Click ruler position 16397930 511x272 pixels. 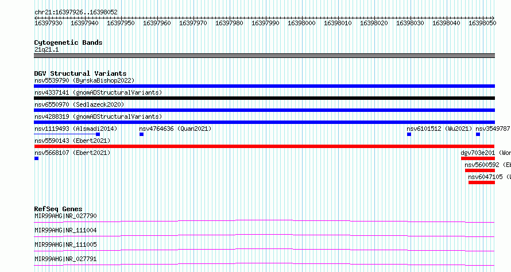pyautogui.click(x=48, y=23)
